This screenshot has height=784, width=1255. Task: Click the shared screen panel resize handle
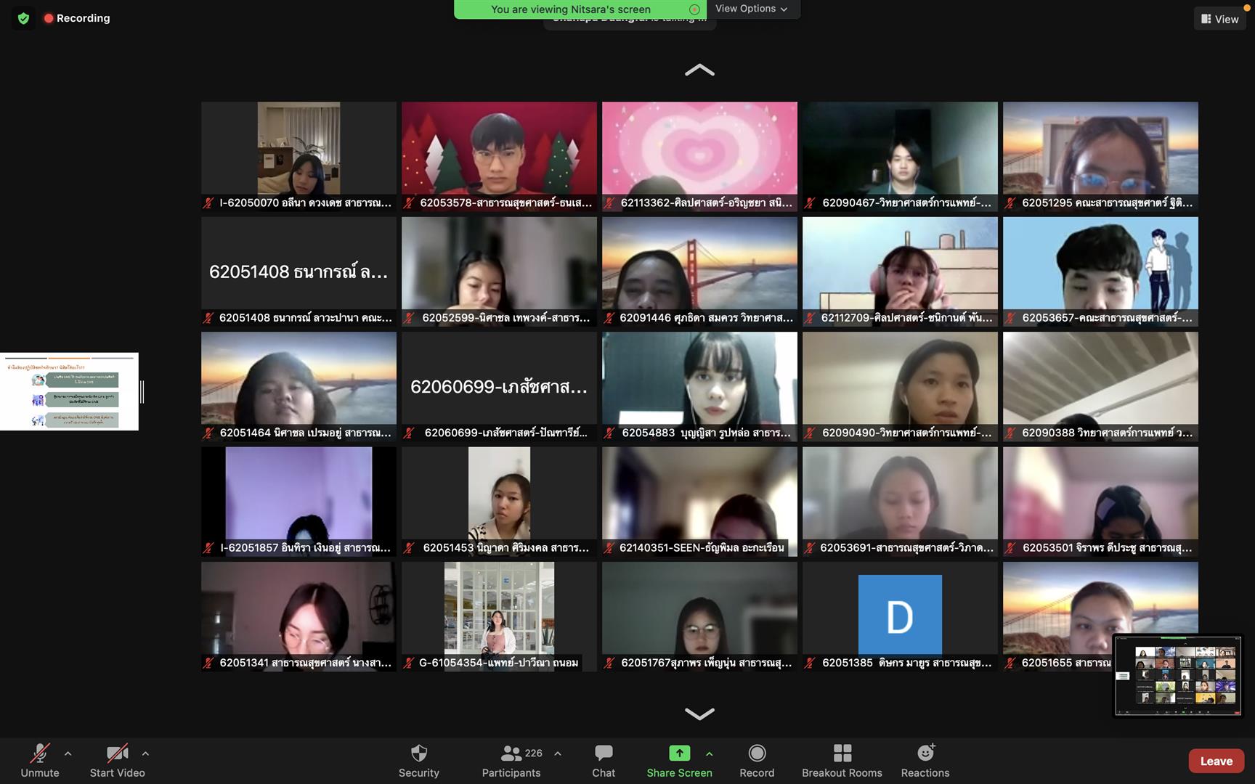(142, 392)
